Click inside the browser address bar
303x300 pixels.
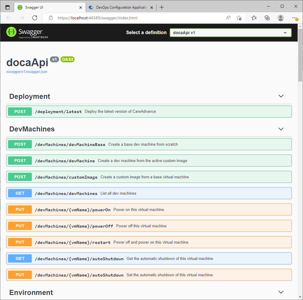point(134,18)
